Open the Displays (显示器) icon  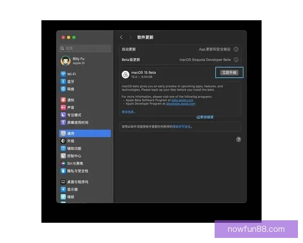point(63,189)
